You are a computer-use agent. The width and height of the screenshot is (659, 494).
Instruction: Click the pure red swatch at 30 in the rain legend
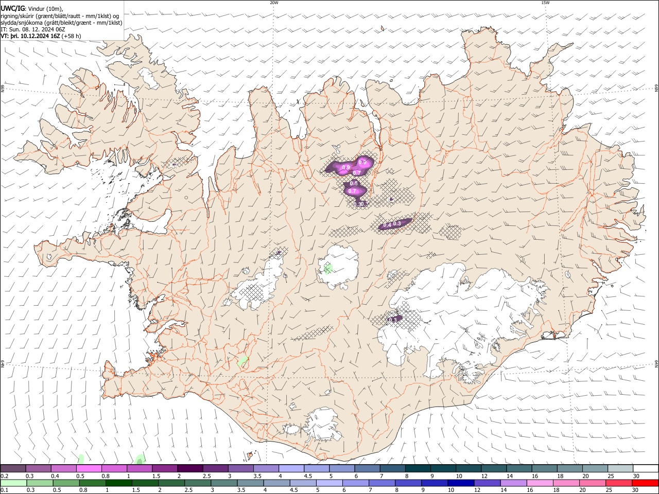pyautogui.click(x=645, y=483)
